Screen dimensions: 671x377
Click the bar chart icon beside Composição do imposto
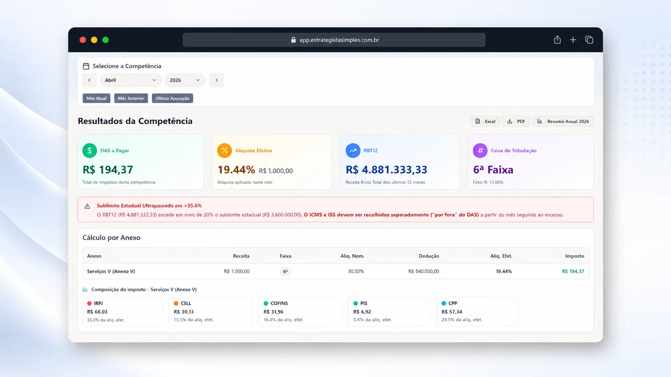85,289
